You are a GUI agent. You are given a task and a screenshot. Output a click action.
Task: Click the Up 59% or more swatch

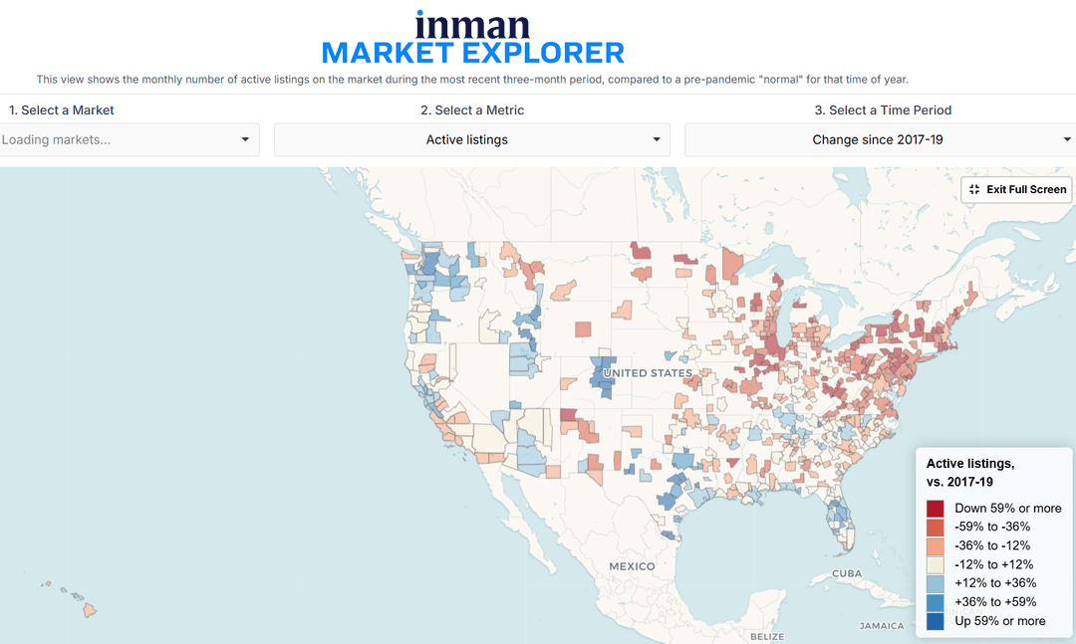pos(936,621)
